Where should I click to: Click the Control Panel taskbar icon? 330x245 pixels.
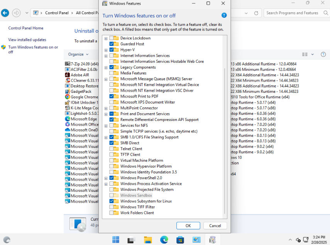point(196,240)
